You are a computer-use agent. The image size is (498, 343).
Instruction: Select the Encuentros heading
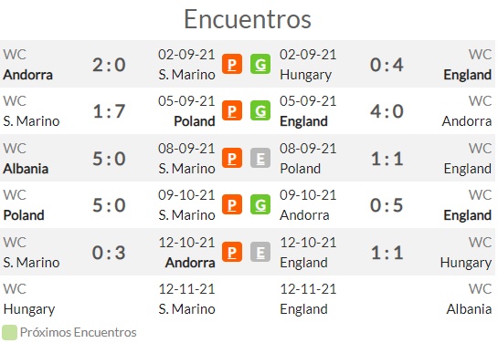pyautogui.click(x=248, y=19)
